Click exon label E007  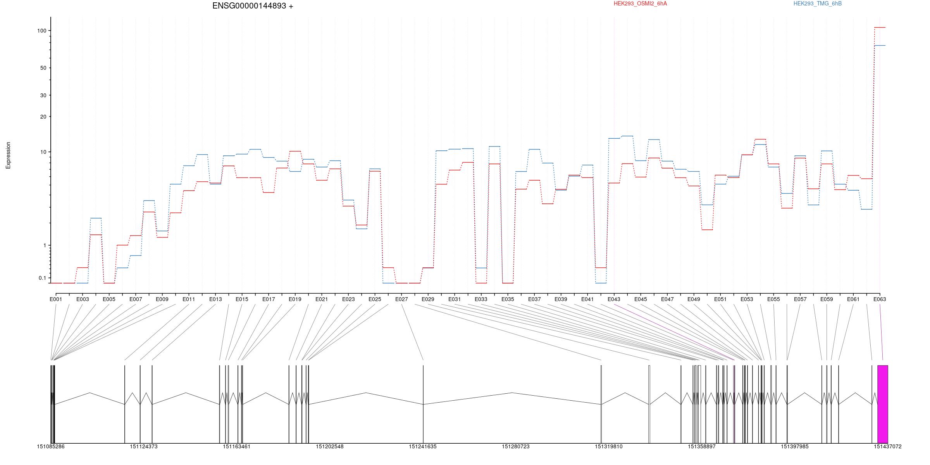coord(136,299)
